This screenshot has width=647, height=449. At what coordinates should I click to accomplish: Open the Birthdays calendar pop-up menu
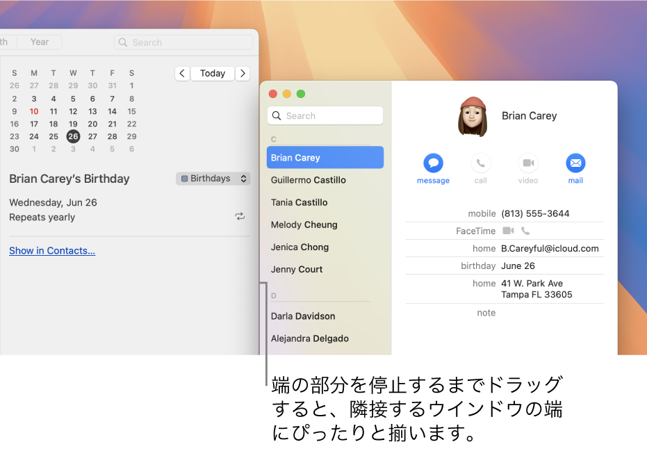(x=213, y=178)
